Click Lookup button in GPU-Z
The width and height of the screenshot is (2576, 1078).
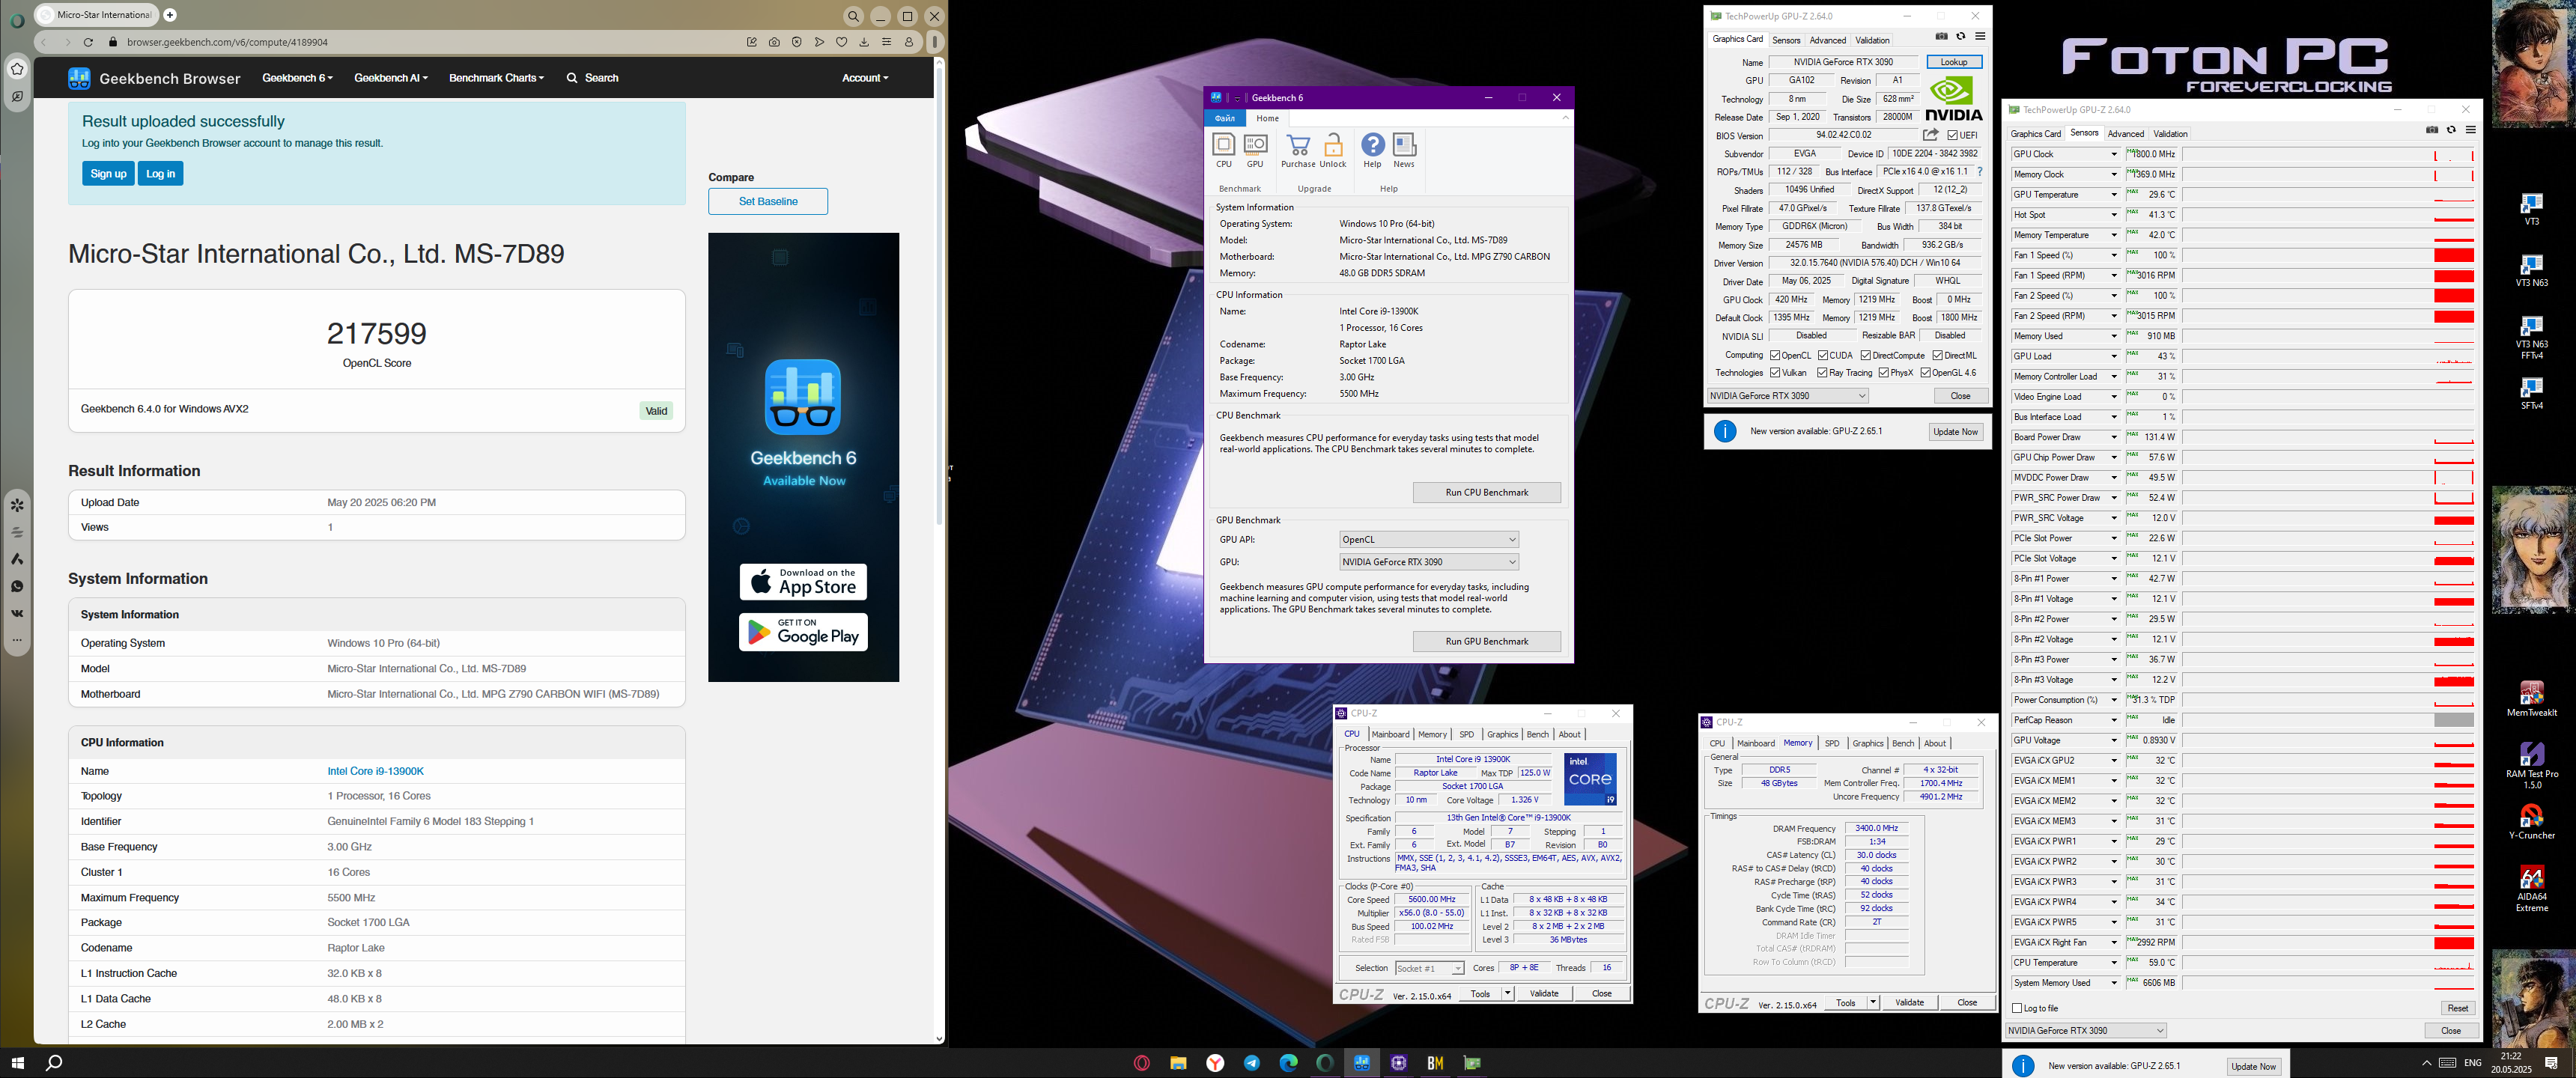(x=1954, y=62)
